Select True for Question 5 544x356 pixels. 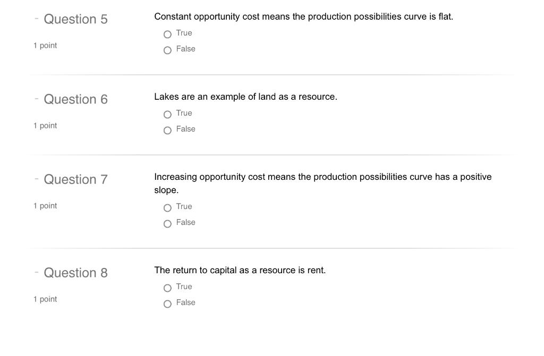click(167, 34)
